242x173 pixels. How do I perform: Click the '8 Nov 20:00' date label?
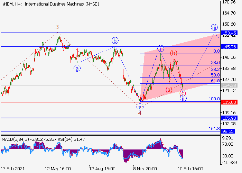145,169
